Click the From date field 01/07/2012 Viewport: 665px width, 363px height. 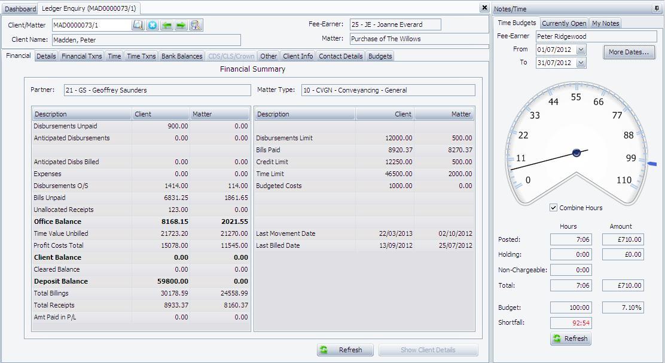point(556,50)
